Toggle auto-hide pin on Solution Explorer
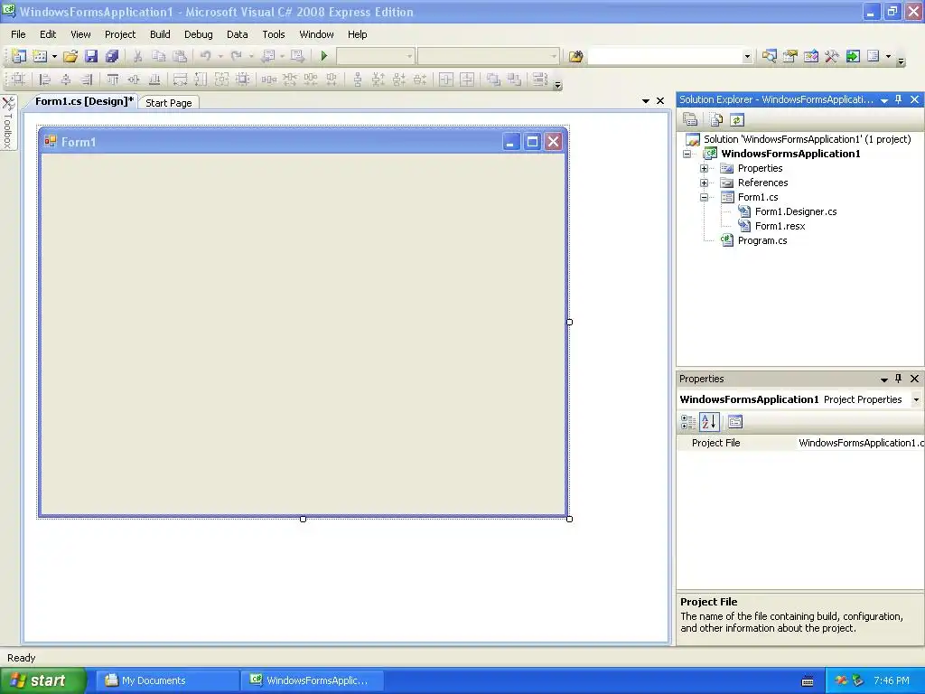Screen dimensions: 925x694 [x=899, y=99]
